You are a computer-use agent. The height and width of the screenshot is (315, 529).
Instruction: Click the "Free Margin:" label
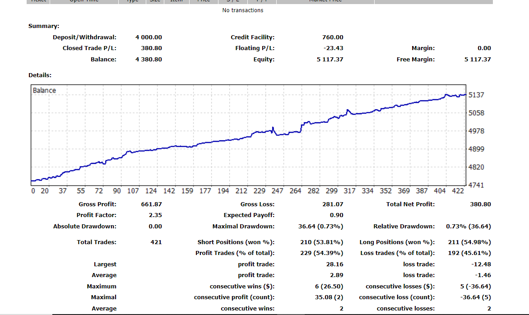pos(416,59)
